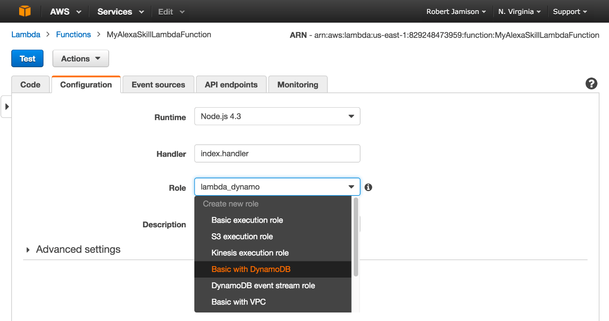Screen dimensions: 609x321
Task: Switch to the Event sources tab
Action: click(x=158, y=85)
